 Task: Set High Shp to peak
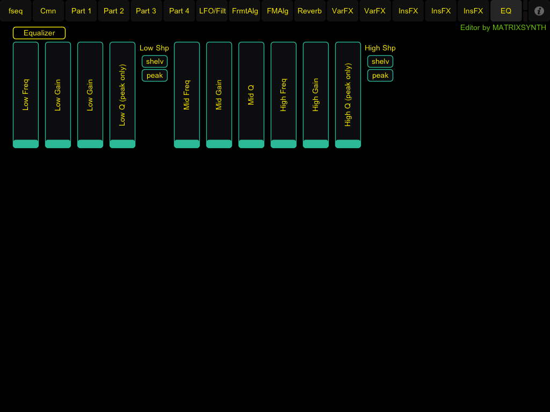380,76
